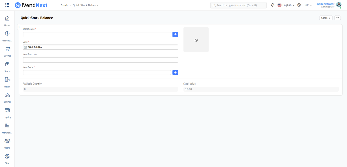The height and width of the screenshot is (167, 347).
Task: Open the app grid launcher icon
Action: 7,5
